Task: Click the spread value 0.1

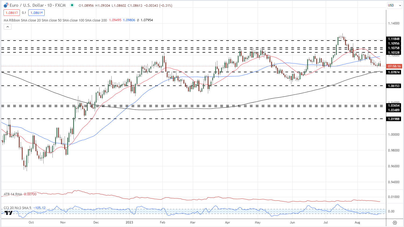Action: 24,13
